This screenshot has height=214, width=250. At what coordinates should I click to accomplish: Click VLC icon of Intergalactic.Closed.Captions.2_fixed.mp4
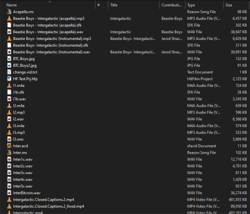coord(9,206)
